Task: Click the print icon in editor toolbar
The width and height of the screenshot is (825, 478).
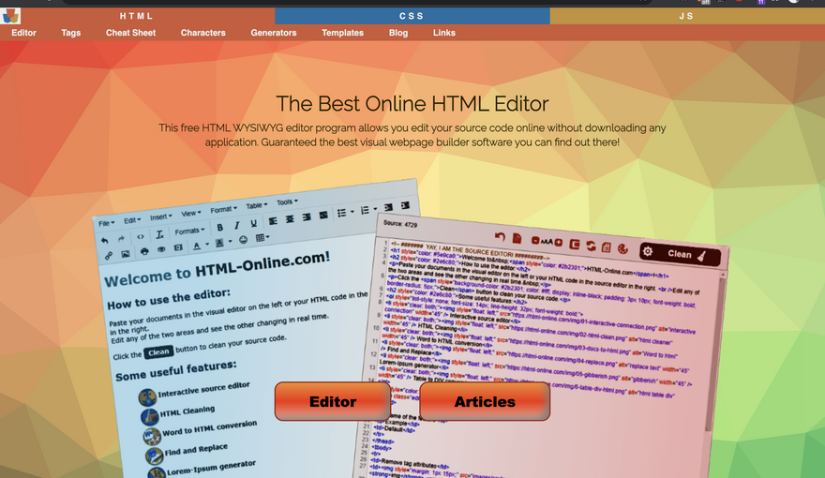Action: [144, 251]
